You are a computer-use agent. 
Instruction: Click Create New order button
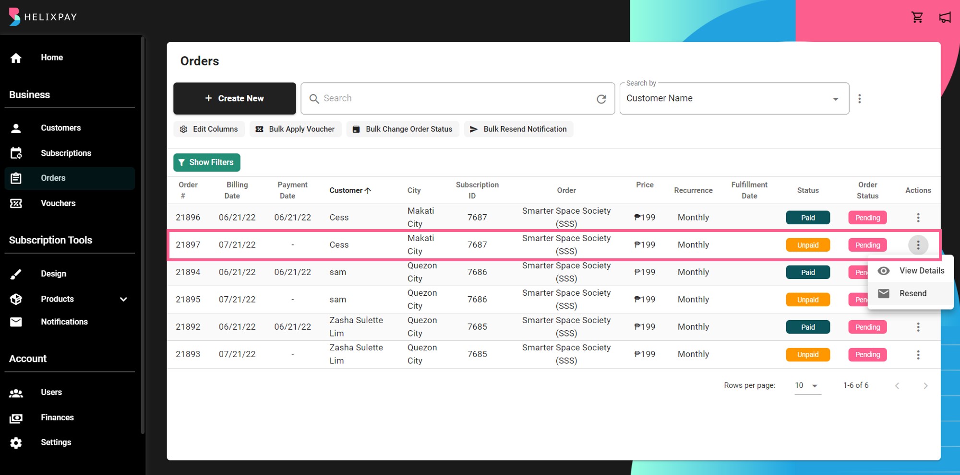tap(234, 98)
